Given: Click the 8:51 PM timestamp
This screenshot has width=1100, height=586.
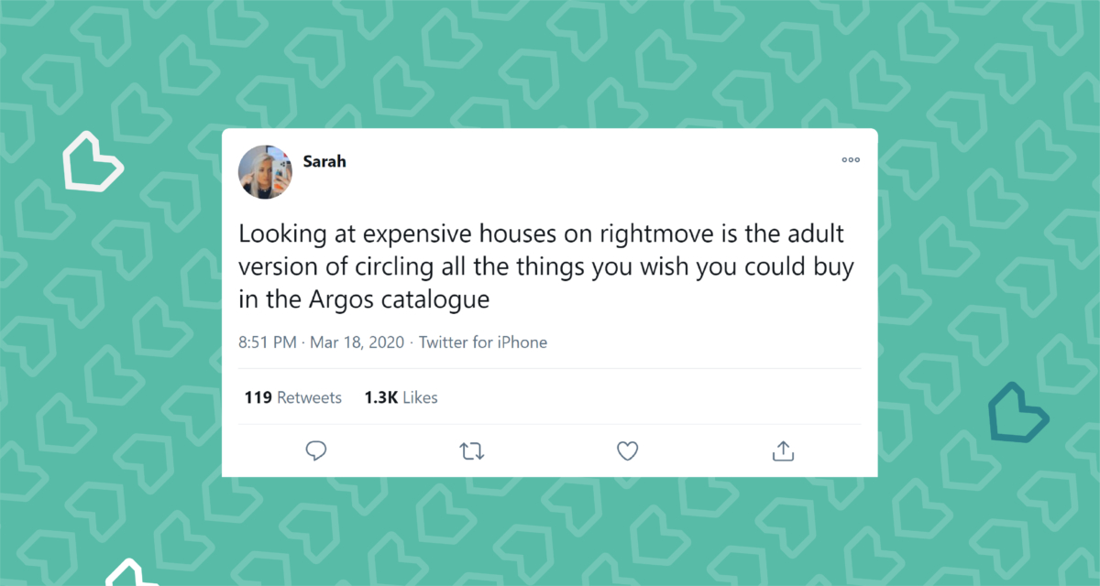Looking at the screenshot, I should point(266,342).
